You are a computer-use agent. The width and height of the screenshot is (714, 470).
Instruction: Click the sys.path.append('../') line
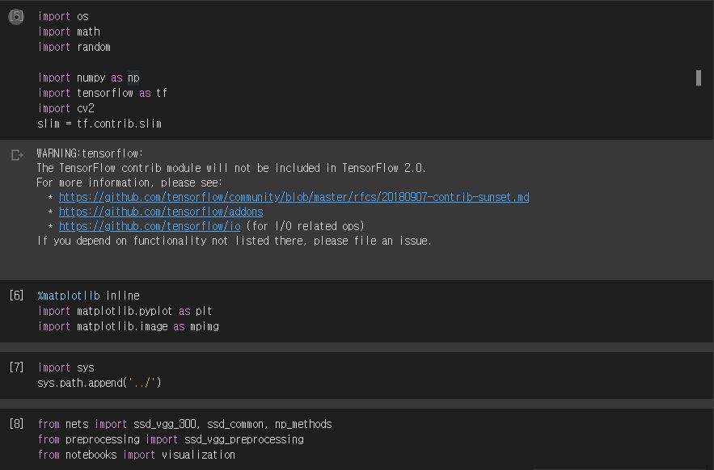(99, 383)
